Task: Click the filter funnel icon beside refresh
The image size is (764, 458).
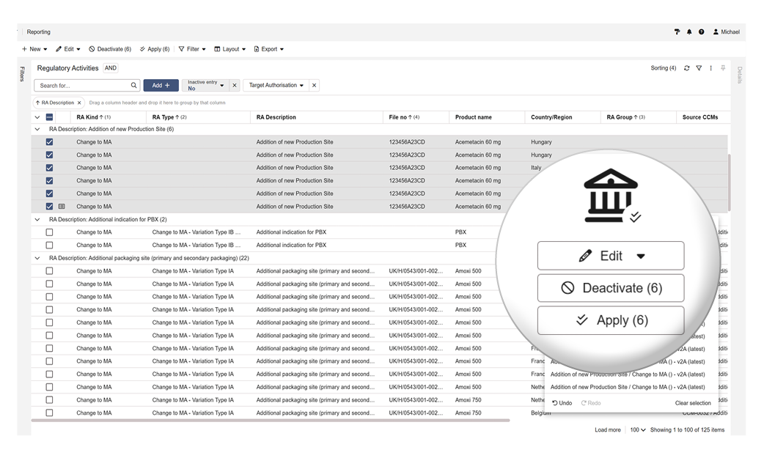Action: (x=699, y=68)
